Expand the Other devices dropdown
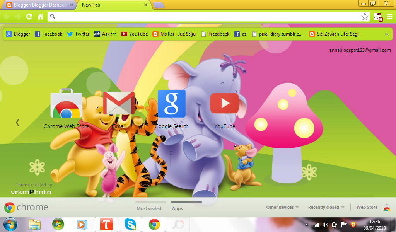The width and height of the screenshot is (396, 232). [282, 207]
